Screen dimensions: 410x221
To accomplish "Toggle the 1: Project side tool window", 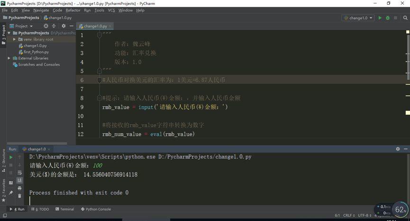I will click(x=3, y=35).
